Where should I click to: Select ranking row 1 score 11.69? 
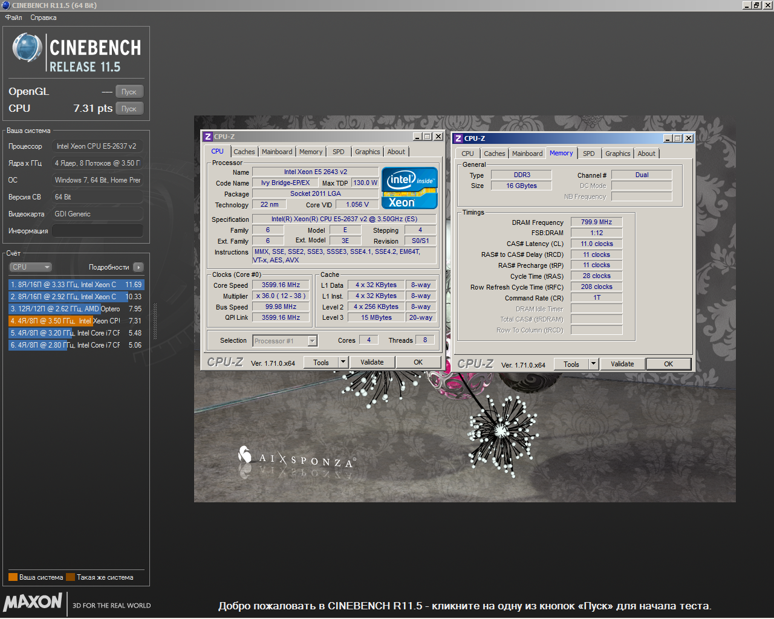click(x=76, y=285)
